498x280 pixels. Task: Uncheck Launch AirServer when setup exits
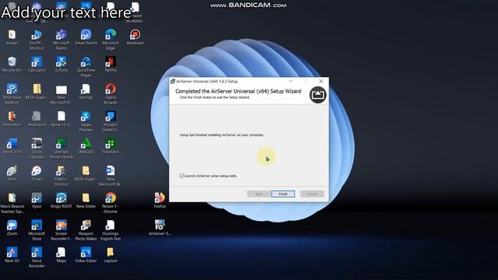[x=181, y=176]
